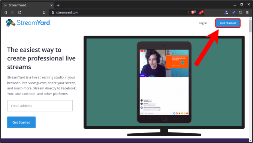
Task: Click the Log In link
Action: click(x=203, y=23)
